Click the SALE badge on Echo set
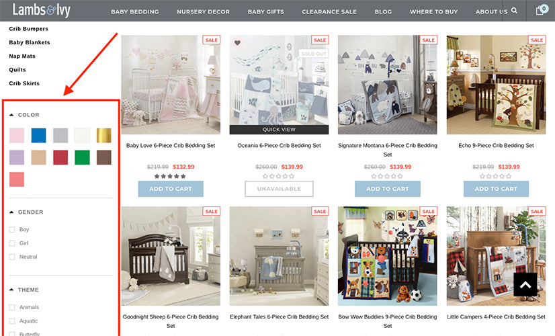The image size is (555, 336). (537, 40)
